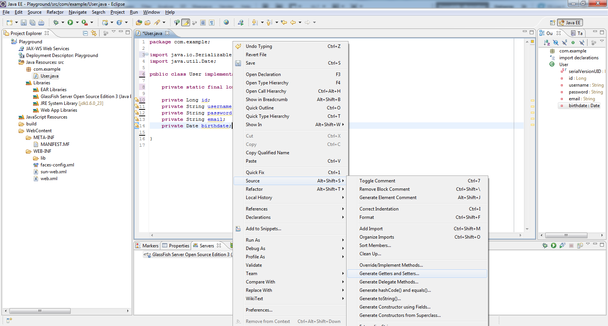This screenshot has height=326, width=608.
Task: Click the Next Annotation icon
Action: pyautogui.click(x=255, y=22)
